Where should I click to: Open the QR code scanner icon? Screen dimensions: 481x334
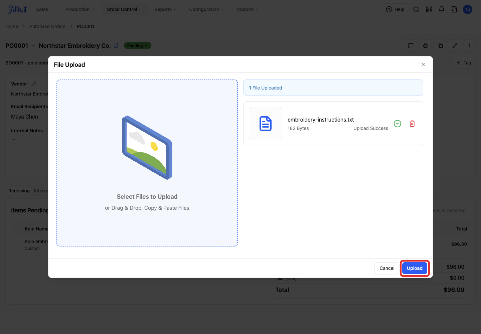[x=429, y=9]
